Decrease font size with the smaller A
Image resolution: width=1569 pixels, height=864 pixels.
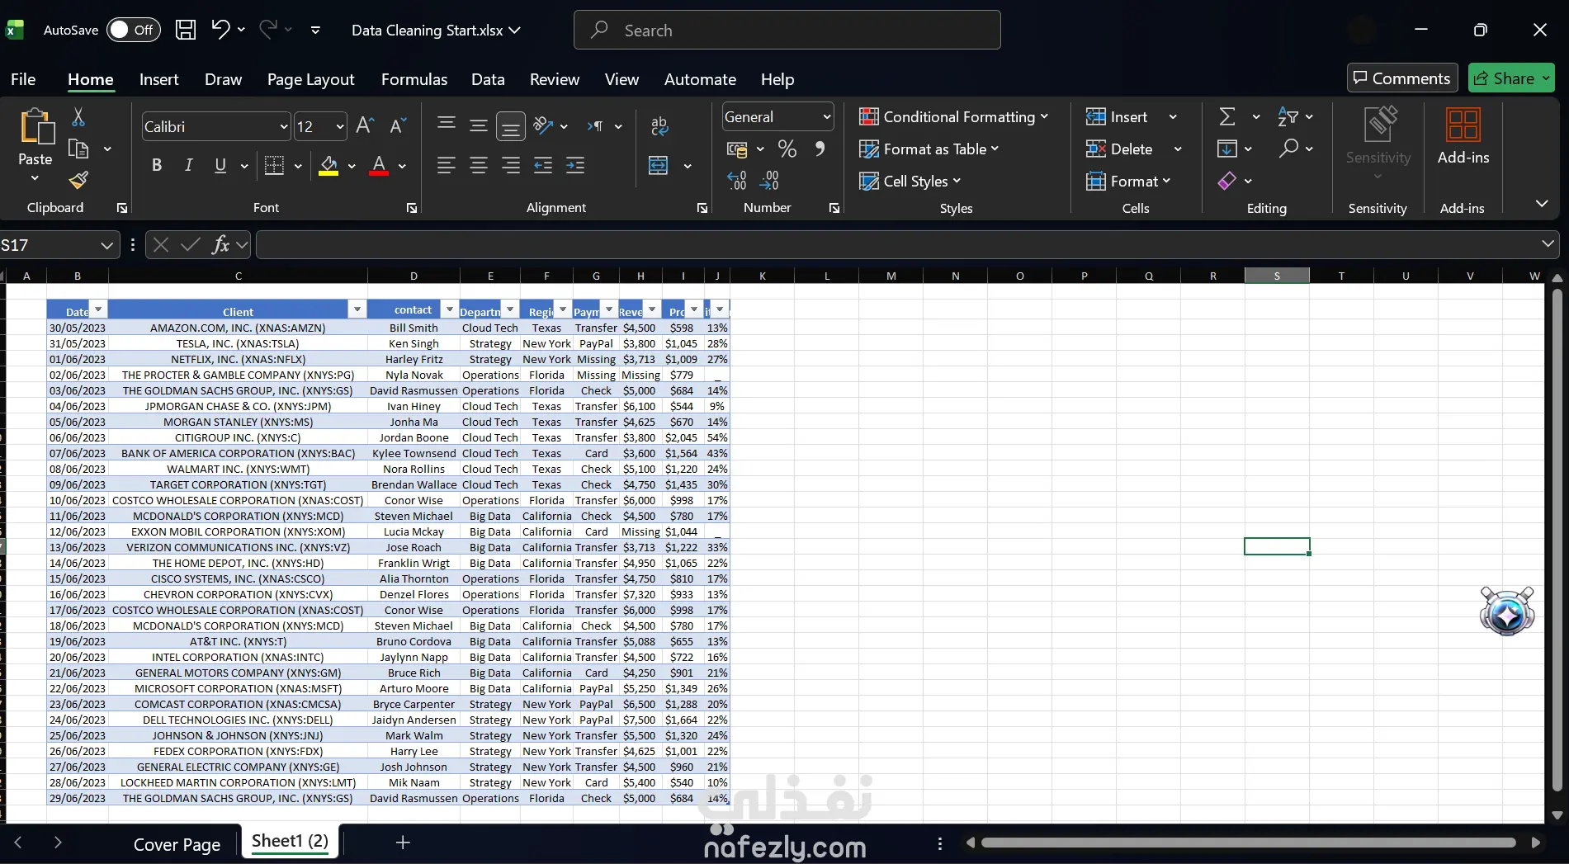[398, 126]
